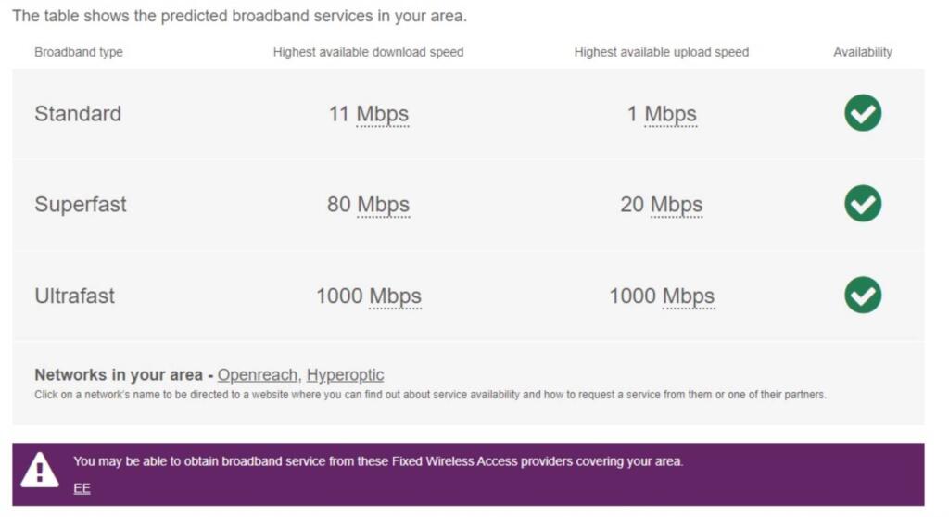The width and height of the screenshot is (949, 517).
Task: Click the warning triangle icon in purple banner
Action: click(40, 470)
